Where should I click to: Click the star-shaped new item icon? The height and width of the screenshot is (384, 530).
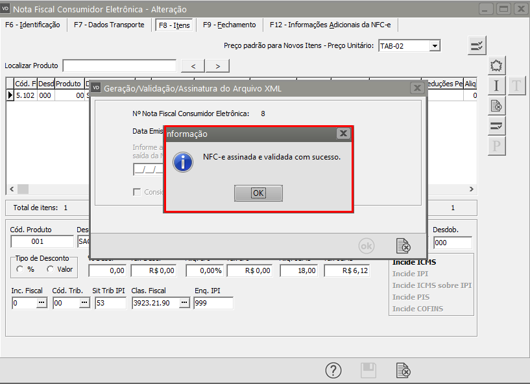[496, 66]
